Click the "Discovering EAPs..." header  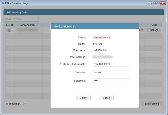[x=18, y=12]
